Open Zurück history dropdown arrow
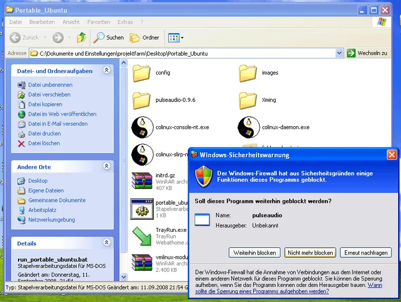 click(x=45, y=37)
